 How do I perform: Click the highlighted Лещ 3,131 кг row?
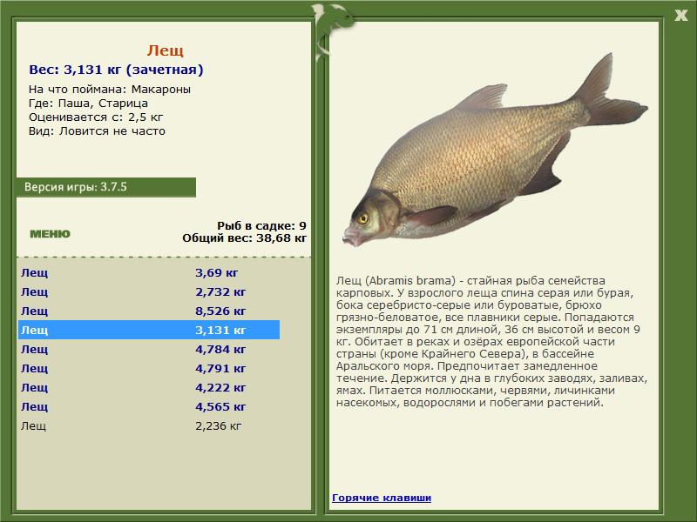(149, 330)
